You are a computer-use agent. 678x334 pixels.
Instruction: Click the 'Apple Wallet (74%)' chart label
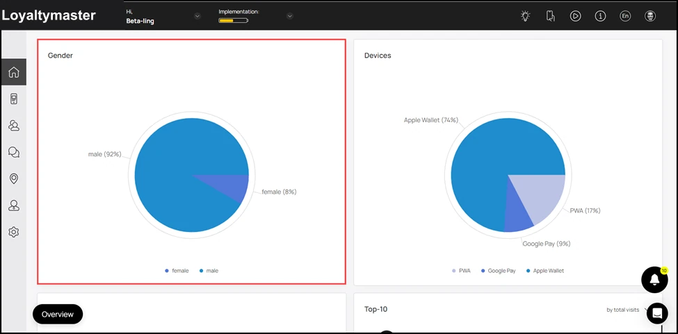coord(430,120)
